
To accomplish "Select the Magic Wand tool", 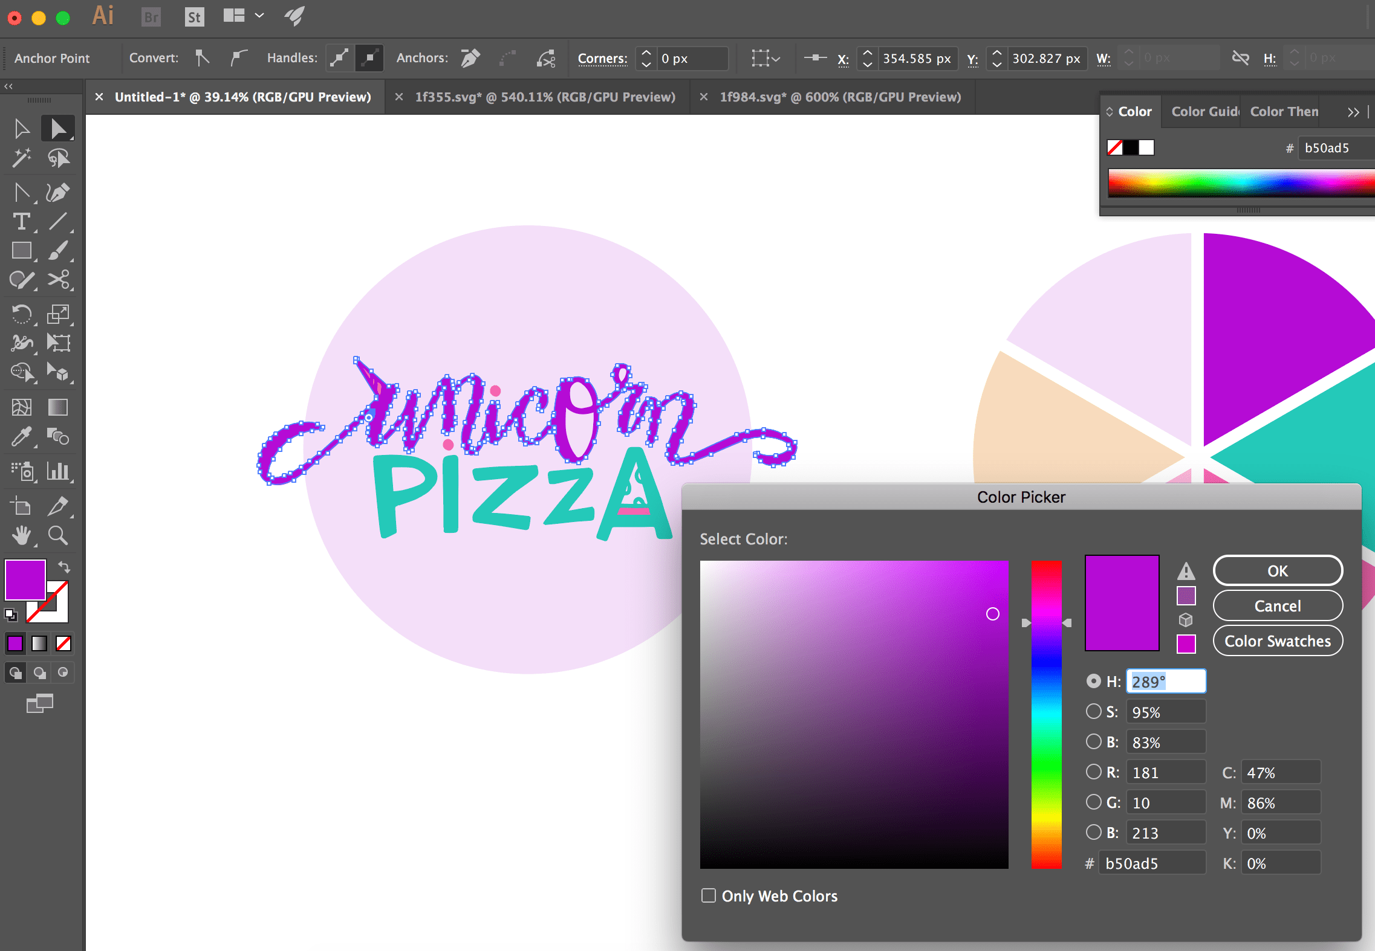I will click(x=21, y=158).
